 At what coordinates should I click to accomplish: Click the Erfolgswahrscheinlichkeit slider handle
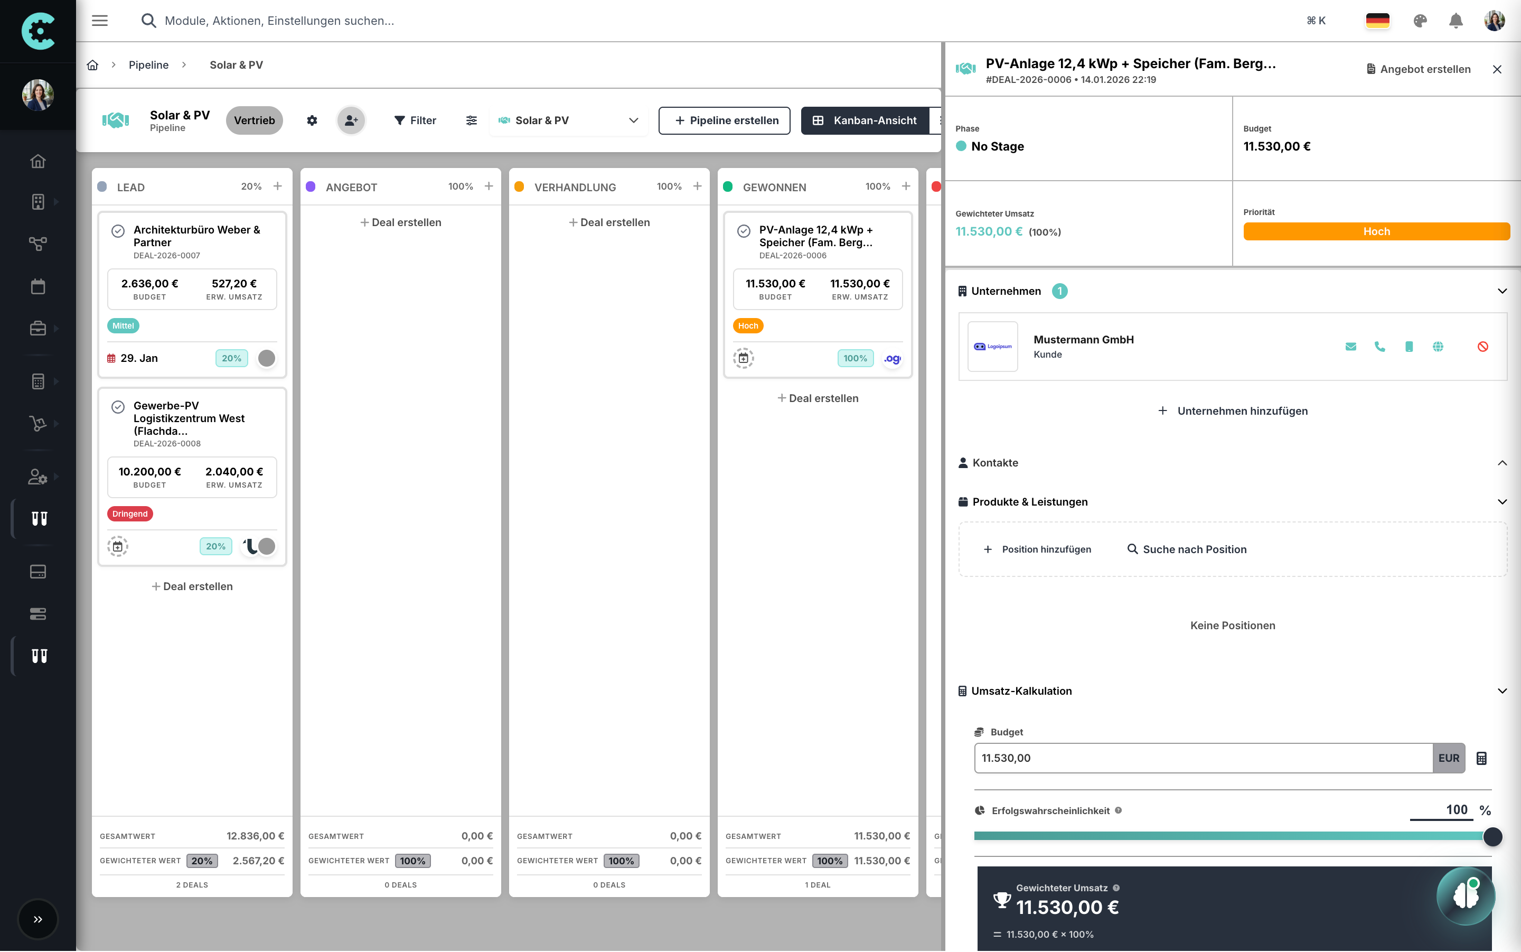1492,837
